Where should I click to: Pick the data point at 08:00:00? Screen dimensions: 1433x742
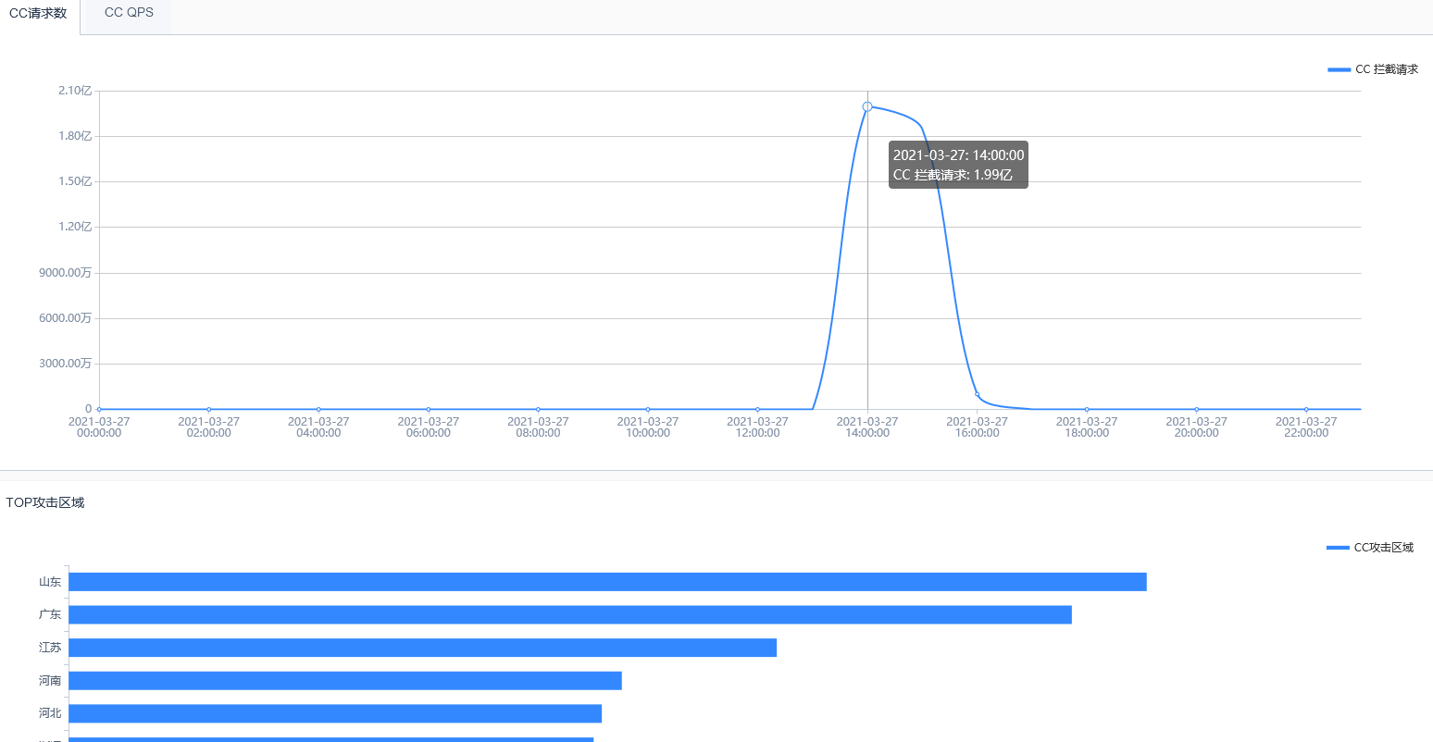pyautogui.click(x=538, y=409)
